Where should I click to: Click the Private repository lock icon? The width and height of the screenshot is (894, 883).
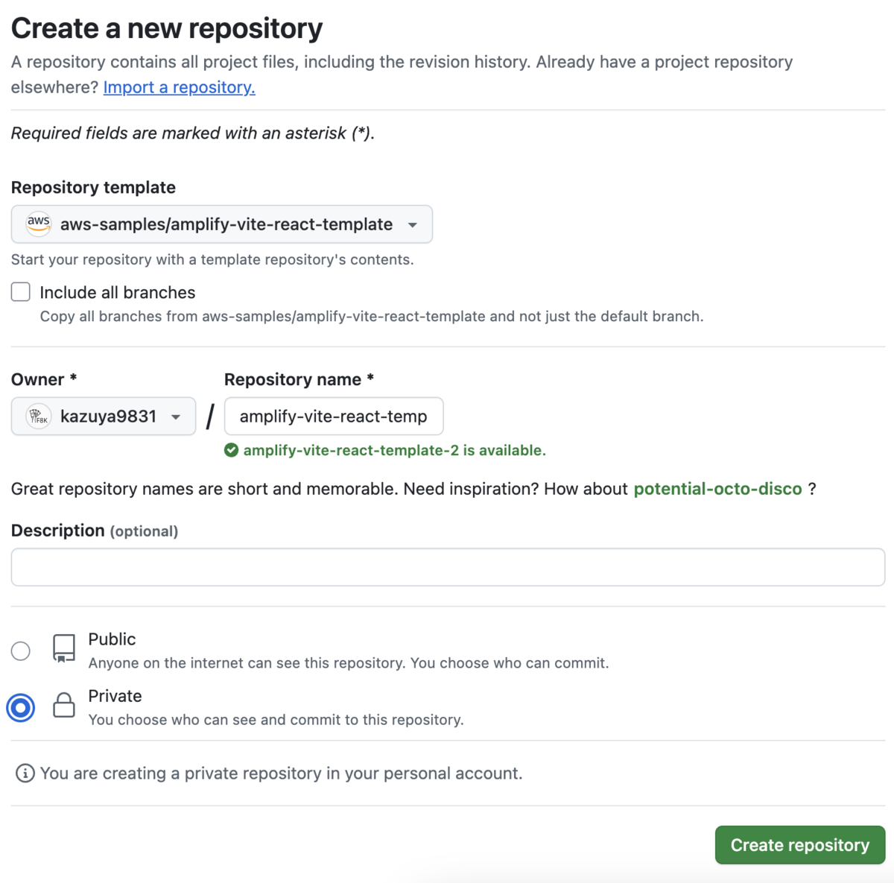pyautogui.click(x=64, y=705)
